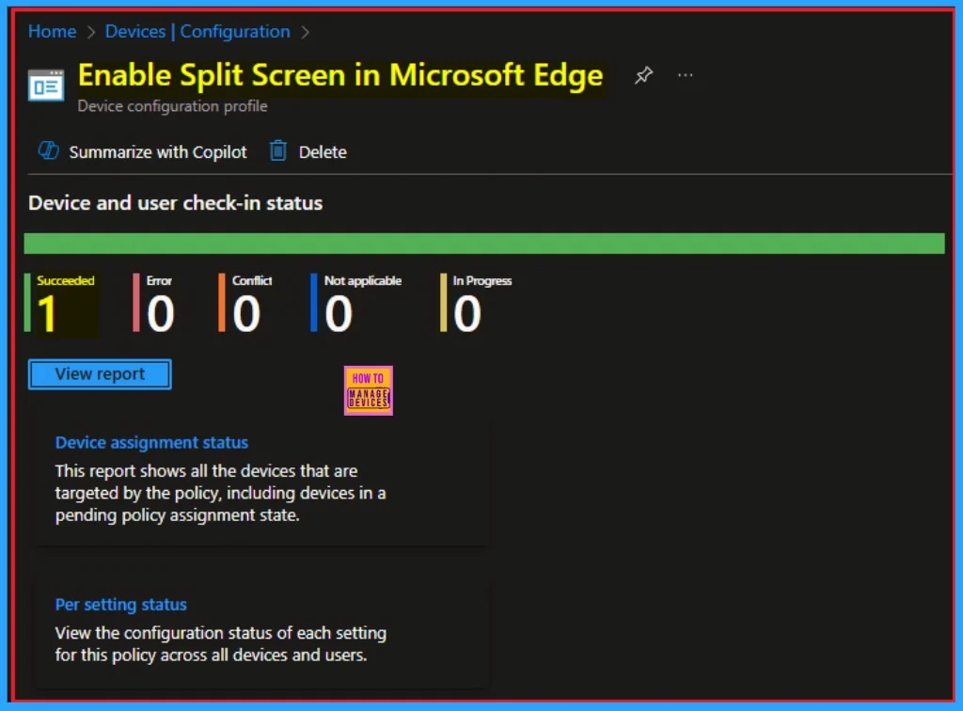Screen dimensions: 963x711
Task: Click the Error label
Action: [159, 280]
